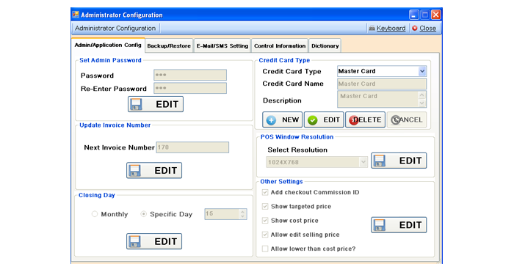Select the Monthly radio button
The height and width of the screenshot is (272, 514).
(x=95, y=214)
